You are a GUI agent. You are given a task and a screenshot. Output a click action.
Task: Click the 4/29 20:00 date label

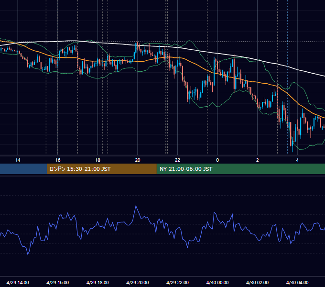coord(138,282)
